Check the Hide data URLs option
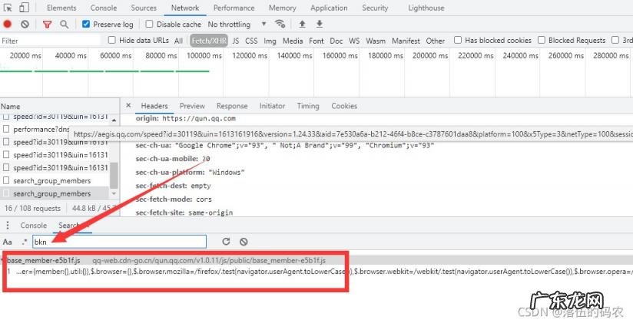Viewport: 633px width, 323px height. point(112,41)
